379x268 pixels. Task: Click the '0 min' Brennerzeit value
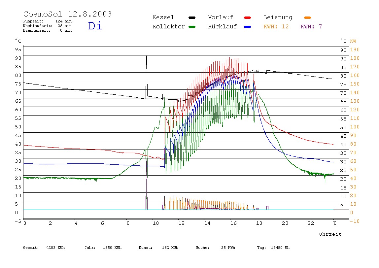66,30
